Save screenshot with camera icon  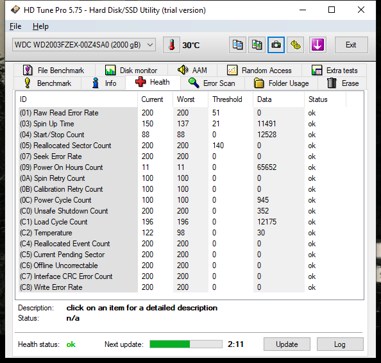click(x=276, y=45)
